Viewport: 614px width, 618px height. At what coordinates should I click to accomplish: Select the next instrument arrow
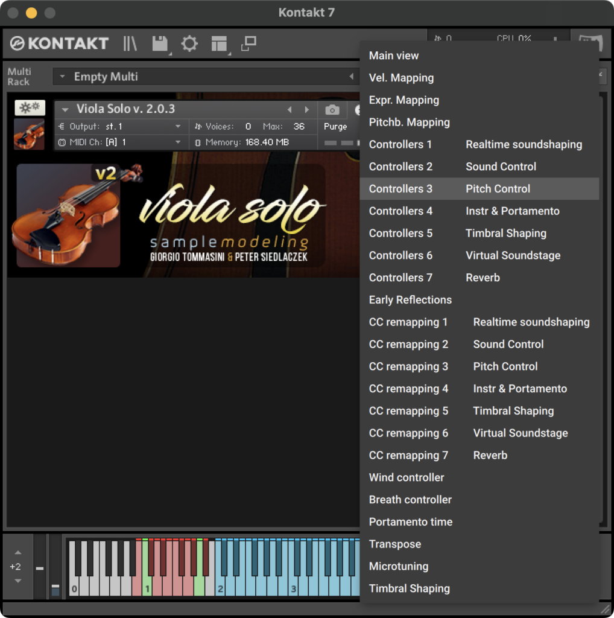(306, 110)
